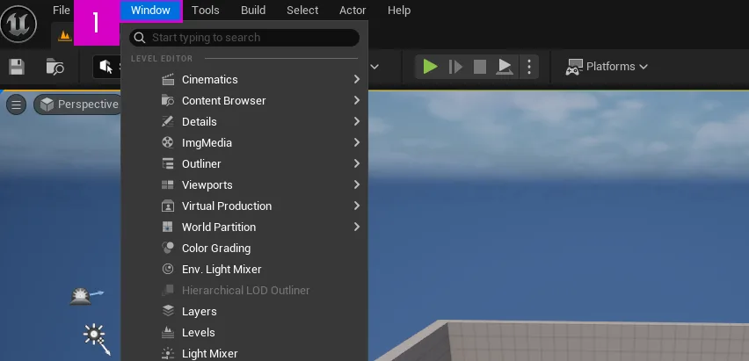Click the Viewports menu label
This screenshot has width=749, height=361.
[x=207, y=184]
